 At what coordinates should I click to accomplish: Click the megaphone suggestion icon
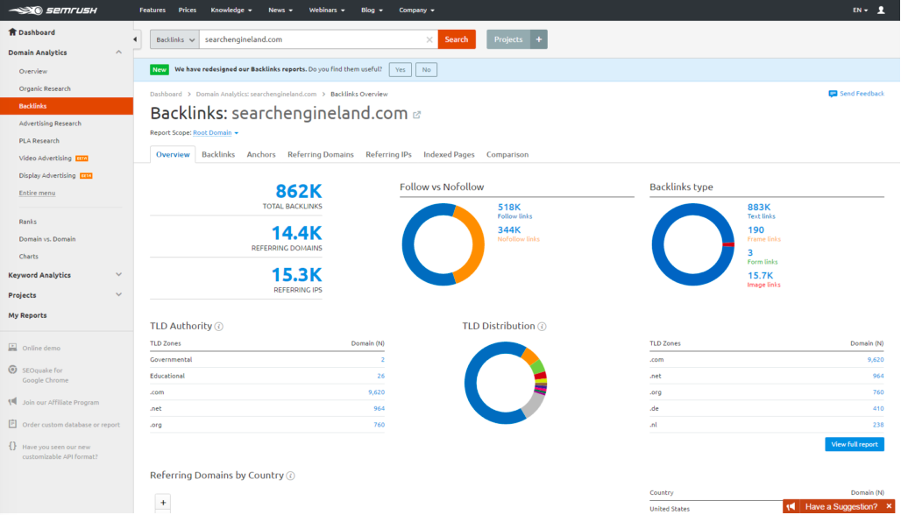click(x=791, y=506)
